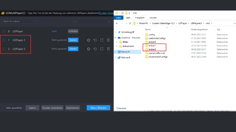Click create shortcut icon for LDPlayer-1
The image size is (236, 132).
click(102, 40)
